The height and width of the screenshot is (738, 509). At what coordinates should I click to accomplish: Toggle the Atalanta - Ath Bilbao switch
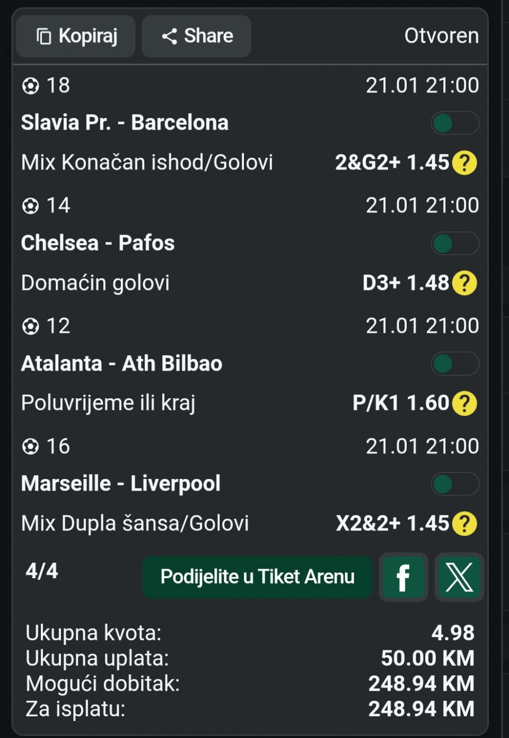point(455,364)
